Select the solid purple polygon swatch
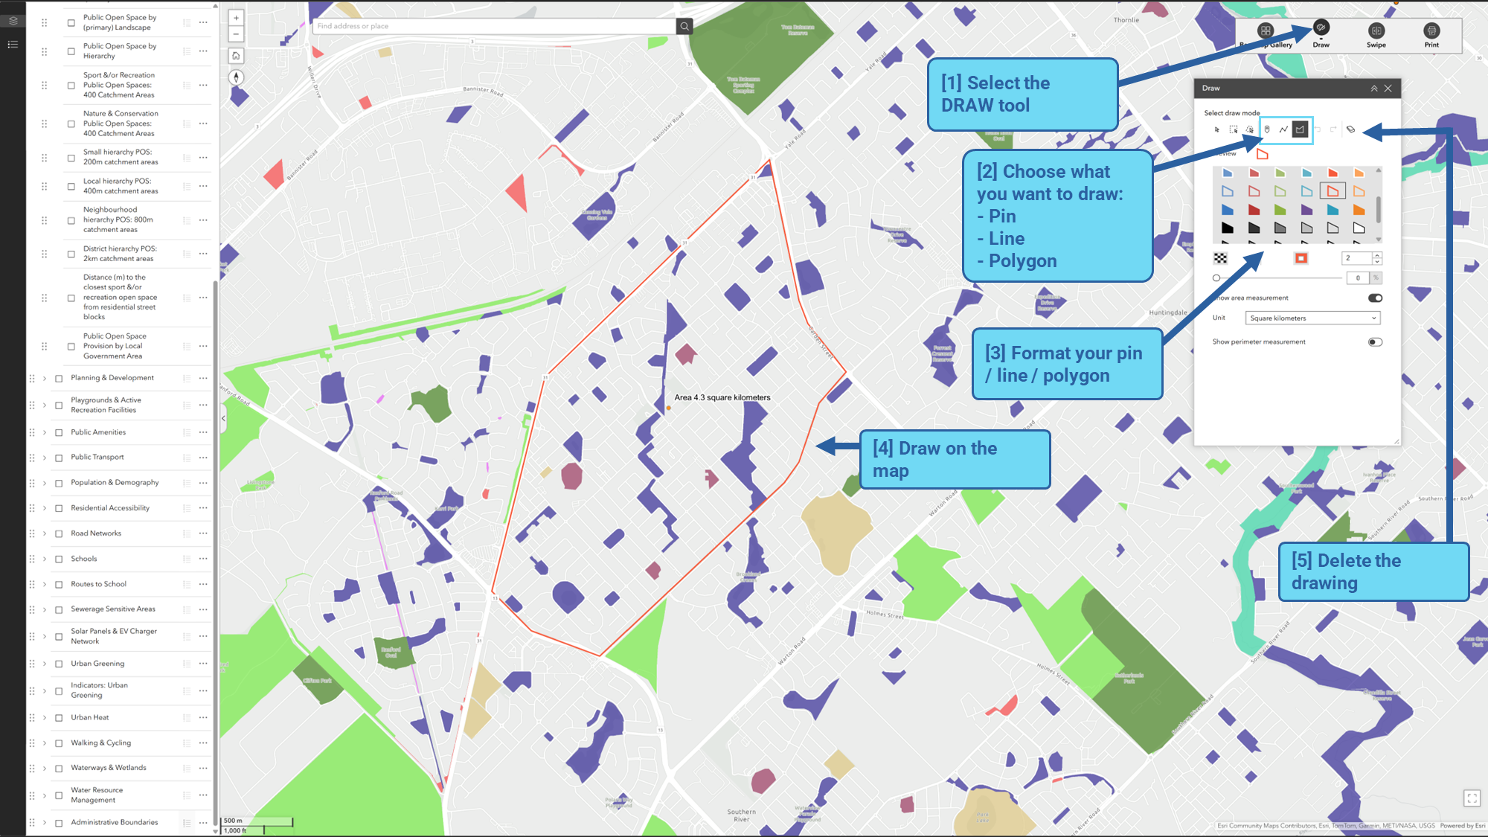The height and width of the screenshot is (837, 1488). pos(1306,210)
